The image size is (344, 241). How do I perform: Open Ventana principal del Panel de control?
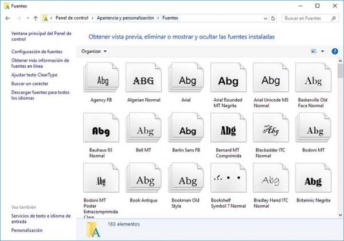point(41,36)
